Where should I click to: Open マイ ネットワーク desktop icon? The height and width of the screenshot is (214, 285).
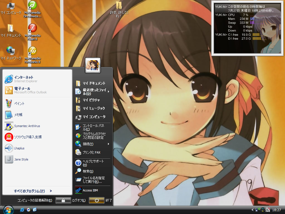pos(11,53)
